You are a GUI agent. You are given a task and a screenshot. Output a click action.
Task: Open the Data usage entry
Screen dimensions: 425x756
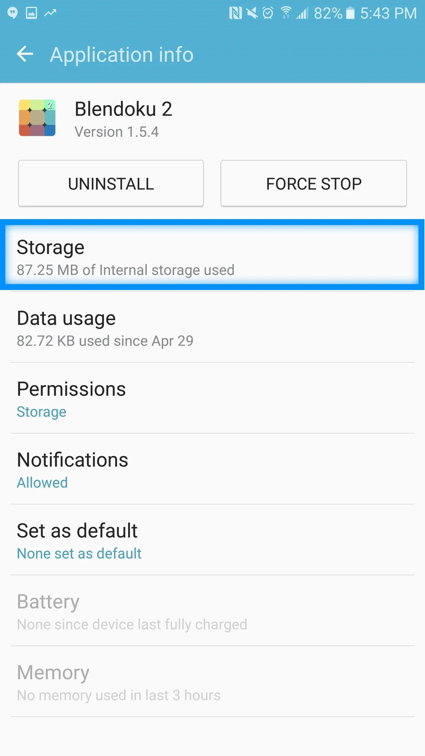[x=212, y=327]
